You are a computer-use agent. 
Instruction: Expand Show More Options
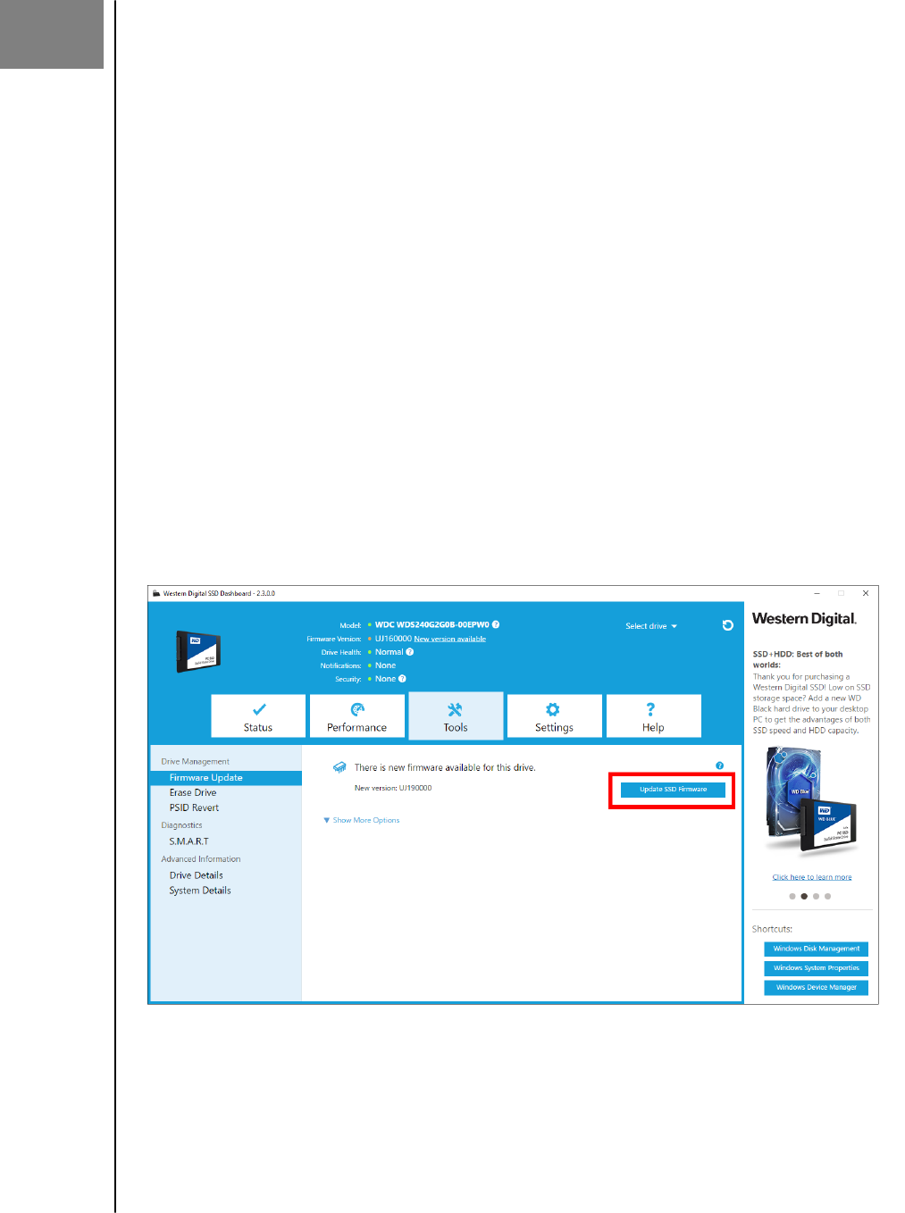tap(362, 820)
